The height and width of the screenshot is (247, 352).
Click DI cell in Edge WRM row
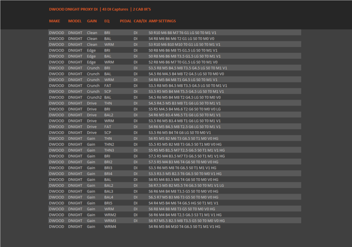point(135,62)
